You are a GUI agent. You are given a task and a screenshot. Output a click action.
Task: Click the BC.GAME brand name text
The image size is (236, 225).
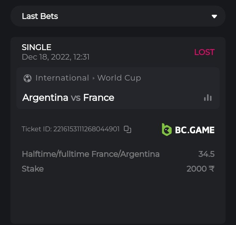click(195, 130)
